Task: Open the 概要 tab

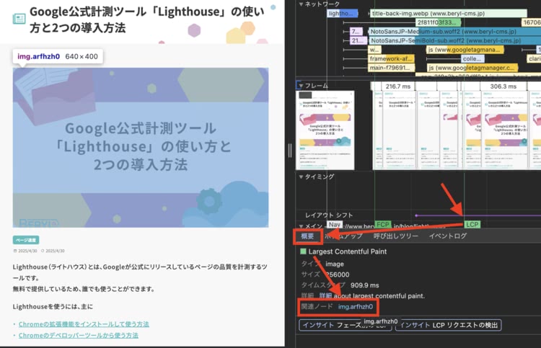Action: 307,236
